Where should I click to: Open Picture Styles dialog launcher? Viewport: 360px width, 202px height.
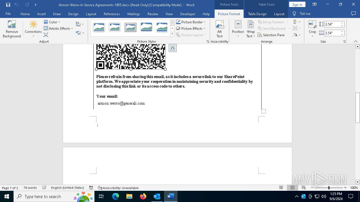[208, 42]
